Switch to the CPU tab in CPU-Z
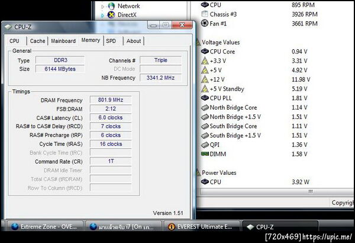The height and width of the screenshot is (243, 355). (x=14, y=41)
